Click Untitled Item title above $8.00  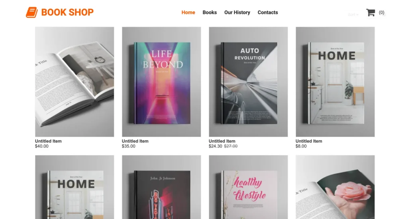(309, 141)
